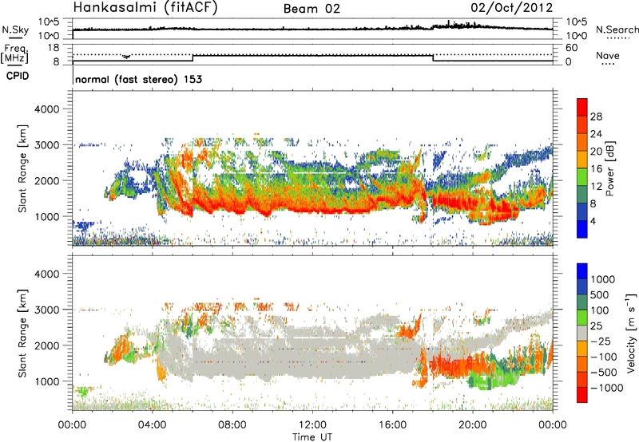Click the '18' frequency axis value
Image resolution: width=639 pixels, height=442 pixels.
pos(54,48)
